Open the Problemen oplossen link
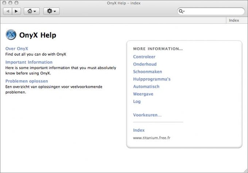The width and height of the screenshot is (248, 173). coord(27,81)
